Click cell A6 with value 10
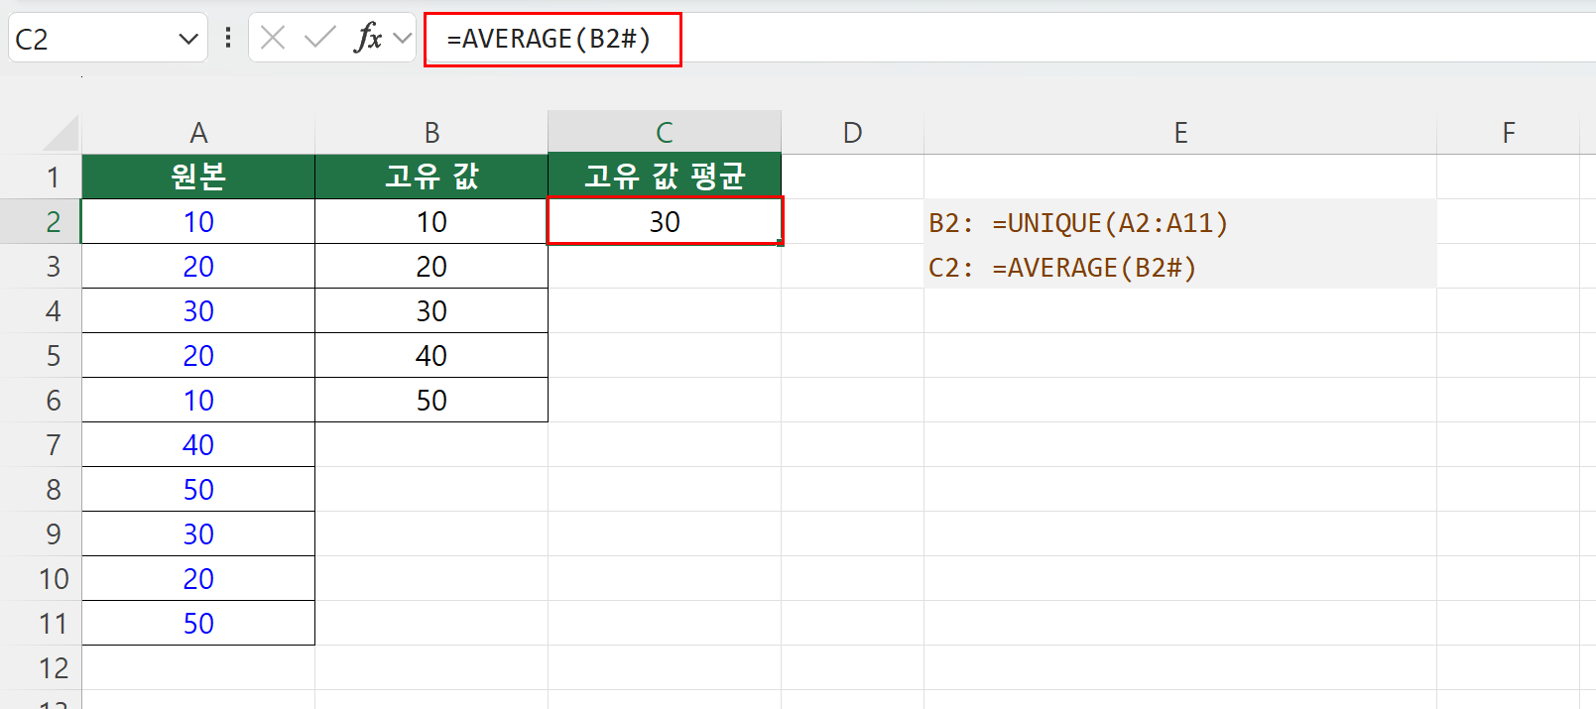Image resolution: width=1596 pixels, height=709 pixels. point(198,401)
